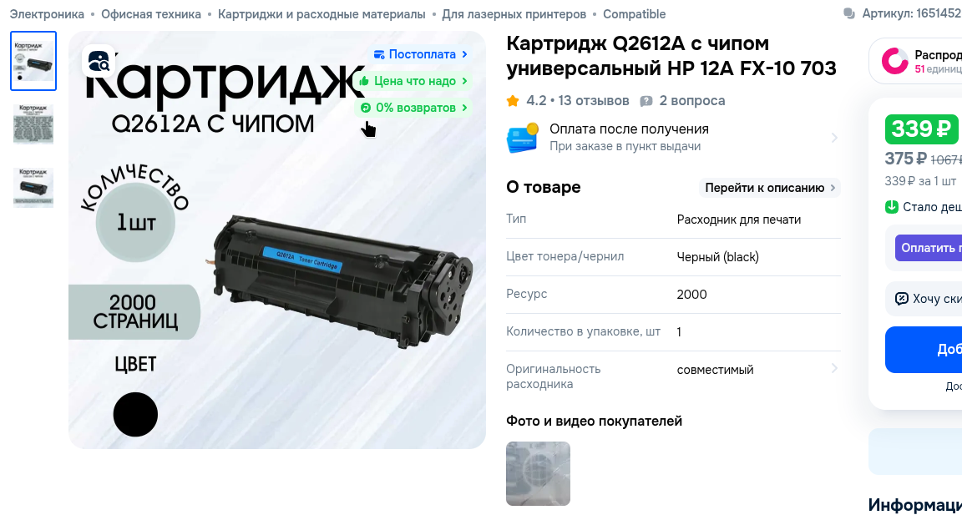The width and height of the screenshot is (962, 515).
Task: Open the 'Электроника' breadcrumb
Action: pyautogui.click(x=47, y=14)
